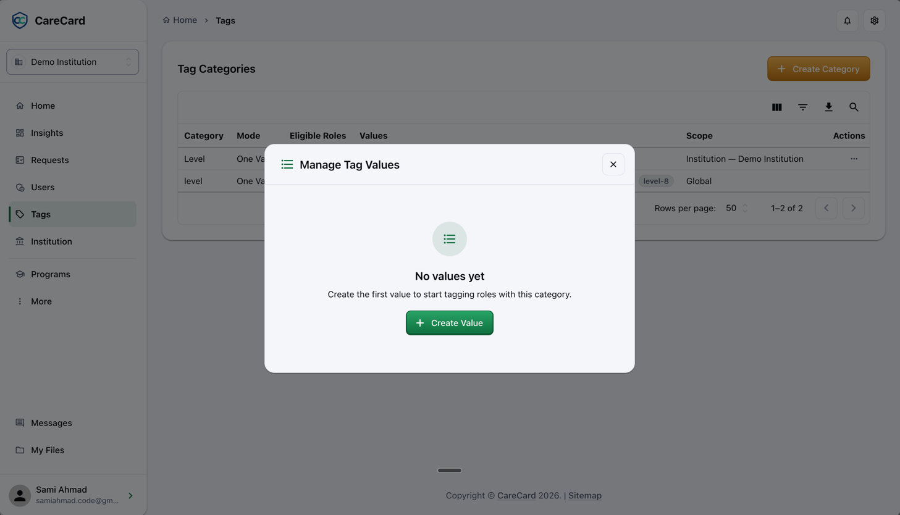Image resolution: width=900 pixels, height=515 pixels.
Task: Click the CareCard footer link
Action: click(516, 495)
